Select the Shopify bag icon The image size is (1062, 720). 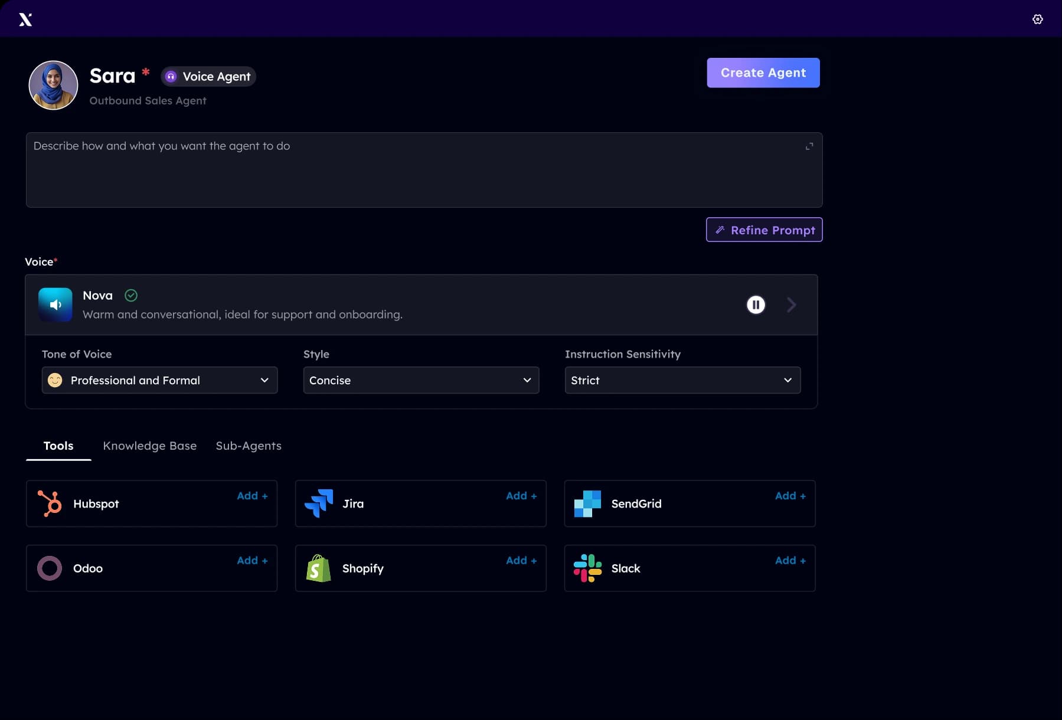(x=318, y=568)
